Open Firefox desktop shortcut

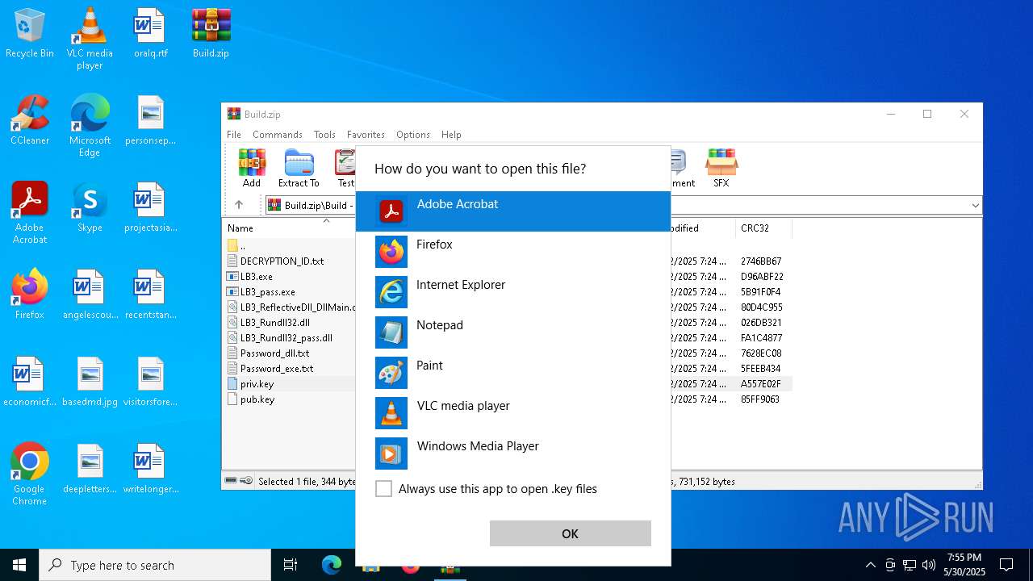[x=30, y=295]
